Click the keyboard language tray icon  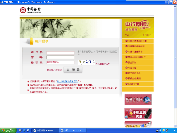pos(157,131)
